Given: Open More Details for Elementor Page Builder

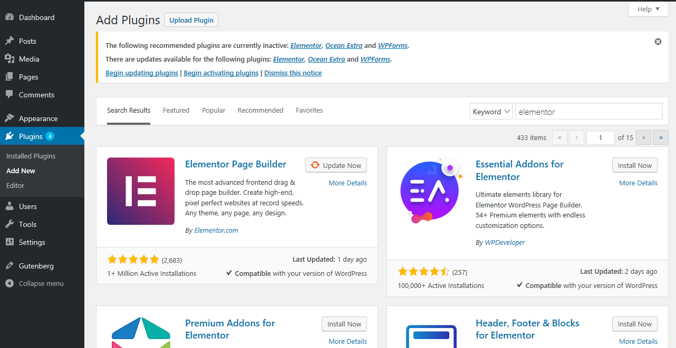Looking at the screenshot, I should click(347, 183).
